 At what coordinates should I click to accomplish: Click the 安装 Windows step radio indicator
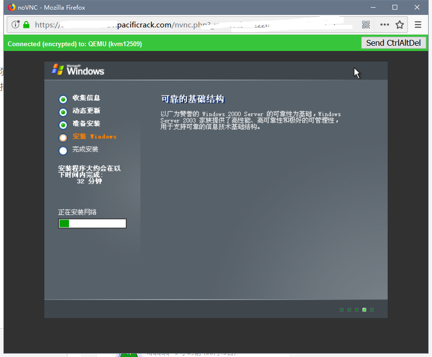[63, 138]
